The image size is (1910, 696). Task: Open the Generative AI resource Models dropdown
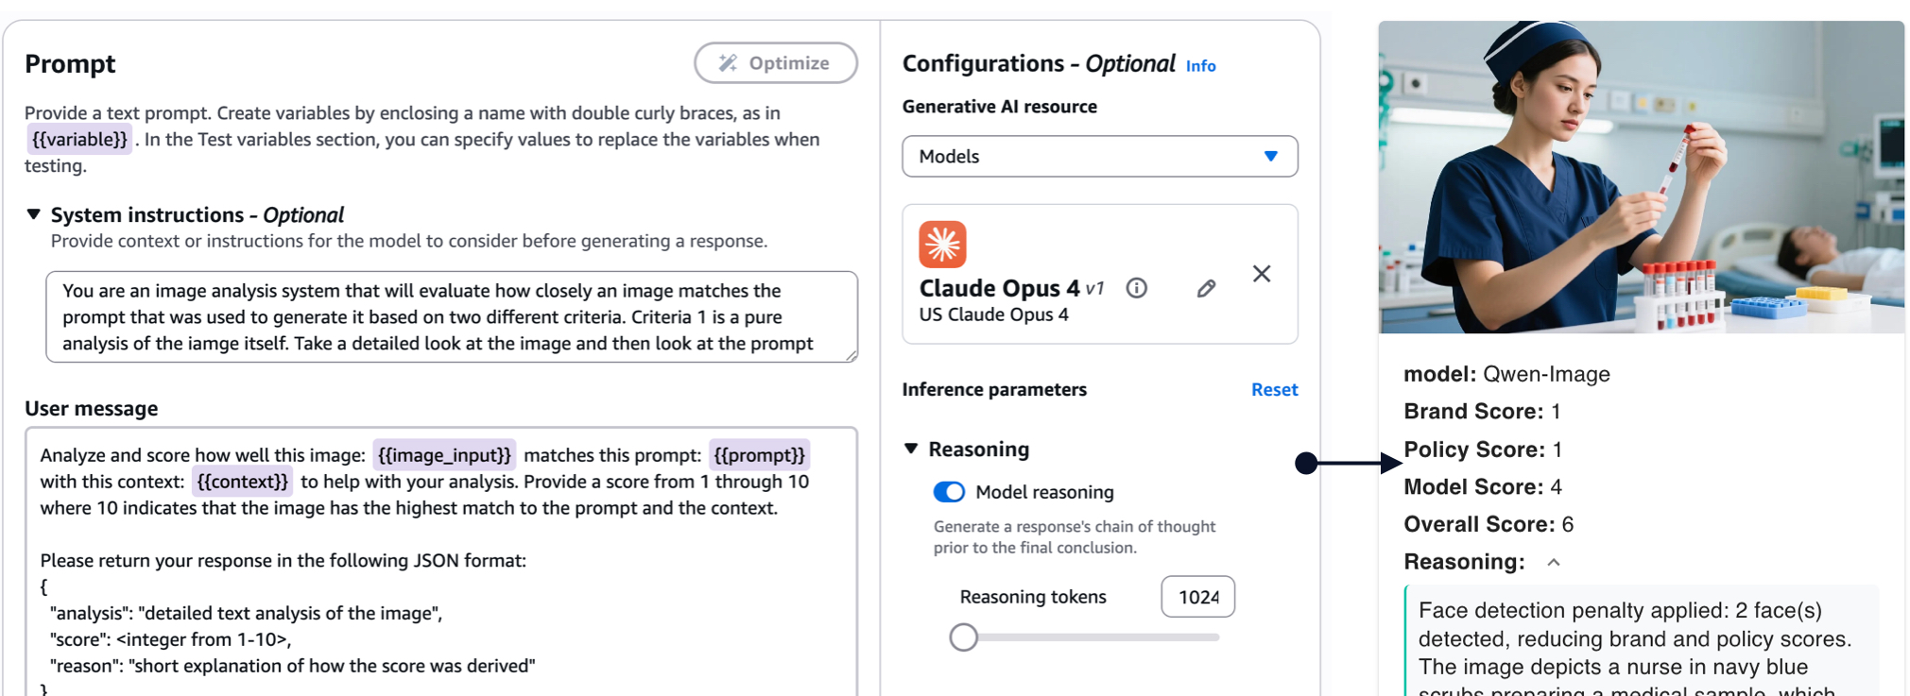click(x=1099, y=157)
